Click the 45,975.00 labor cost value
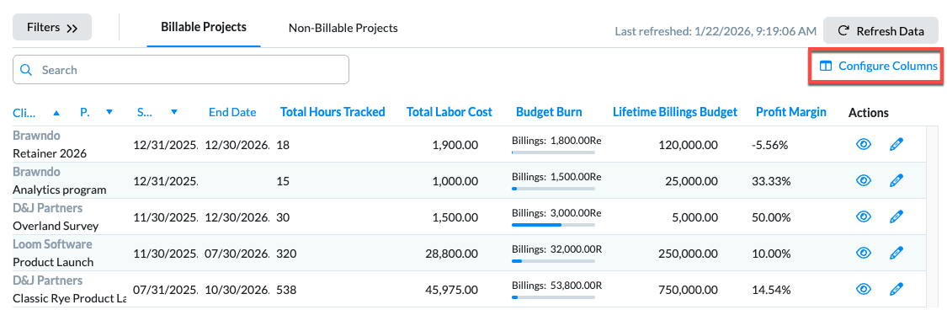Screen dimensions: 947x326 [x=452, y=291]
